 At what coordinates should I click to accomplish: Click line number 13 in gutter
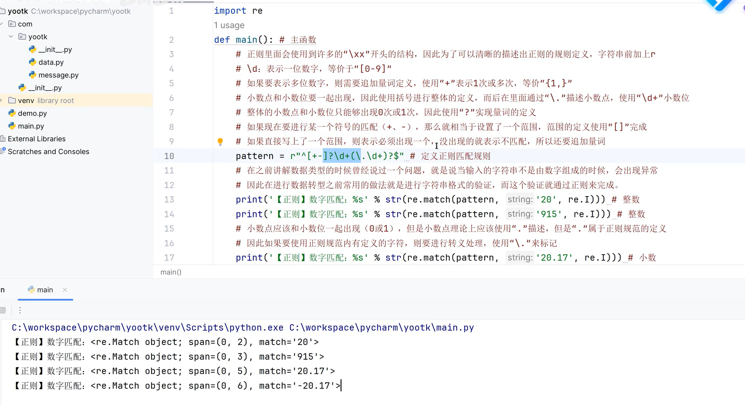coord(169,199)
